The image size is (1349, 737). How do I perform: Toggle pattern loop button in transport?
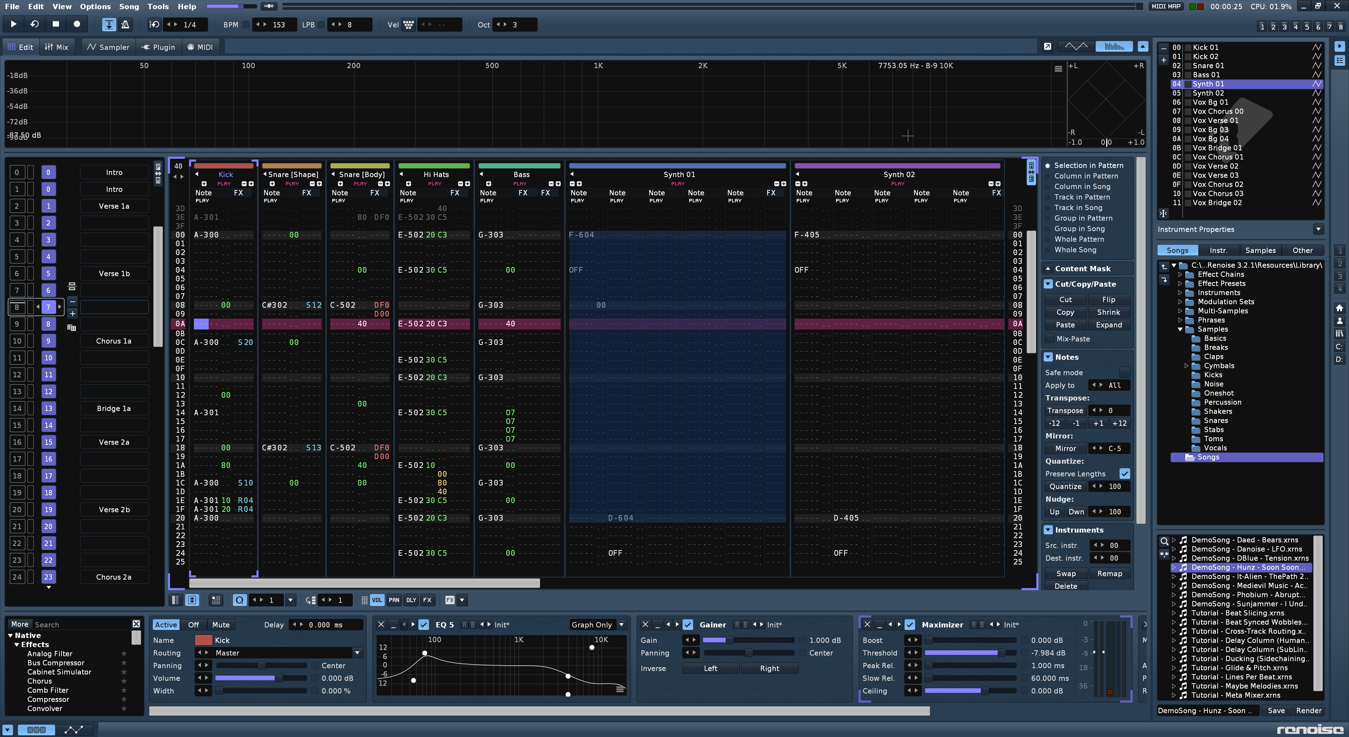click(x=34, y=24)
